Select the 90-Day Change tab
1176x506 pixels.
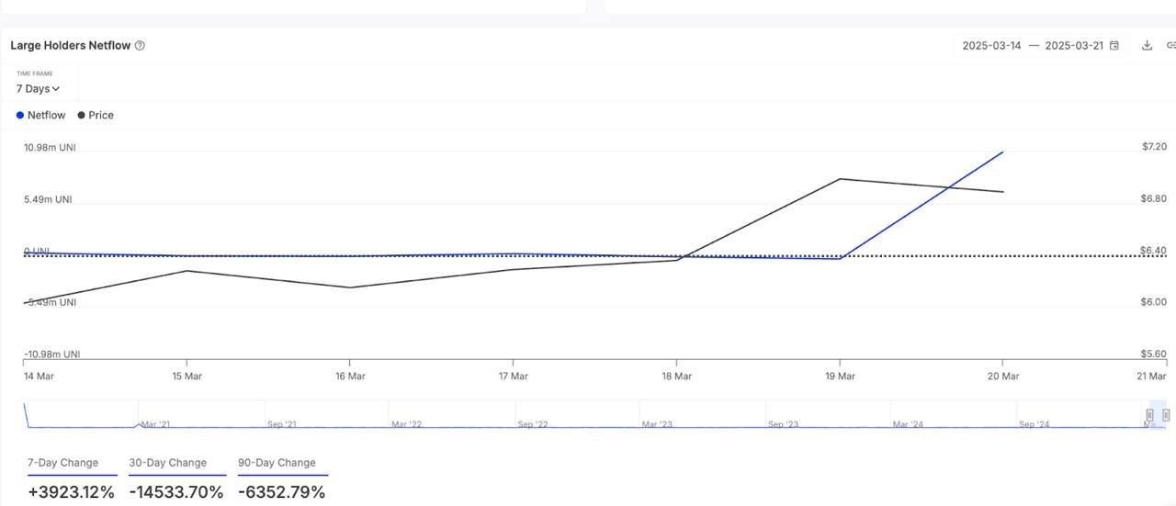click(x=277, y=463)
